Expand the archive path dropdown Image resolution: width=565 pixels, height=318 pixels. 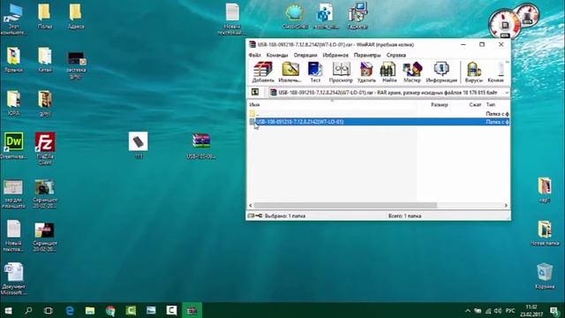point(507,93)
